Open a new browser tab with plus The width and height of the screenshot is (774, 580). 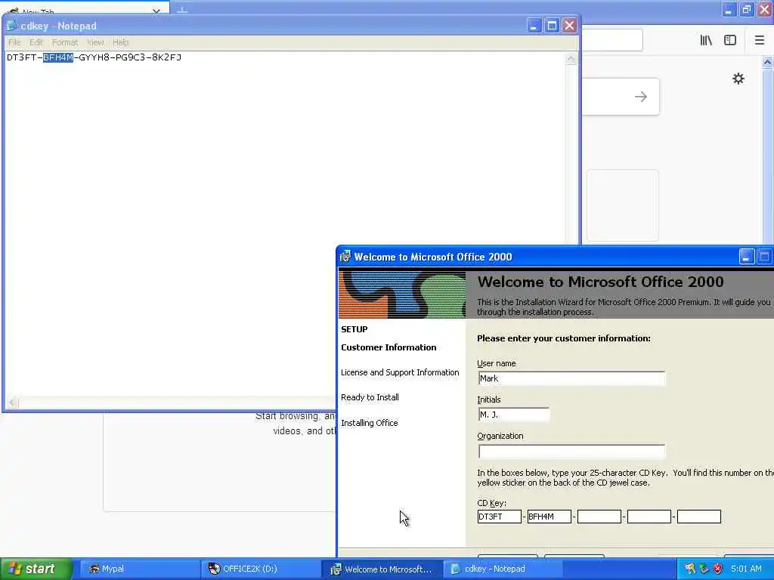(x=182, y=10)
